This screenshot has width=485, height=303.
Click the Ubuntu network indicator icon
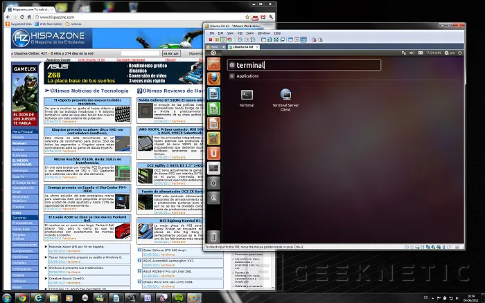click(x=404, y=53)
